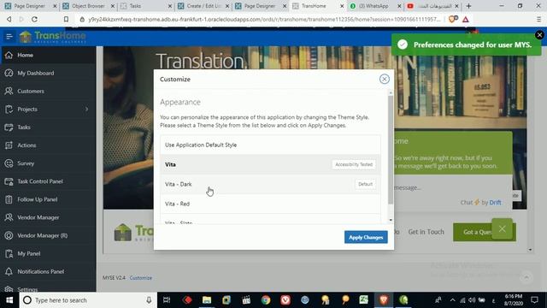This screenshot has height=308, width=547.
Task: Open Vendor Manager (R) entry
Action: pyautogui.click(x=48, y=235)
